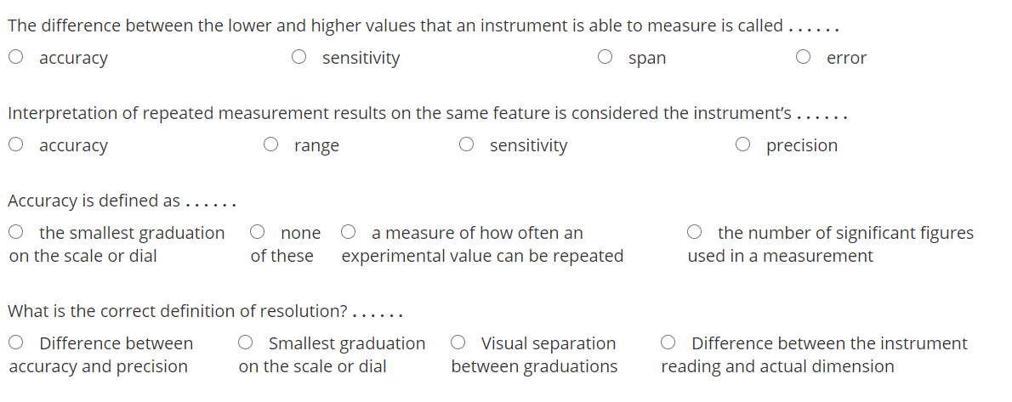
Task: Pick 'Difference between the instrument reading and actual dimension'
Action: (x=668, y=343)
